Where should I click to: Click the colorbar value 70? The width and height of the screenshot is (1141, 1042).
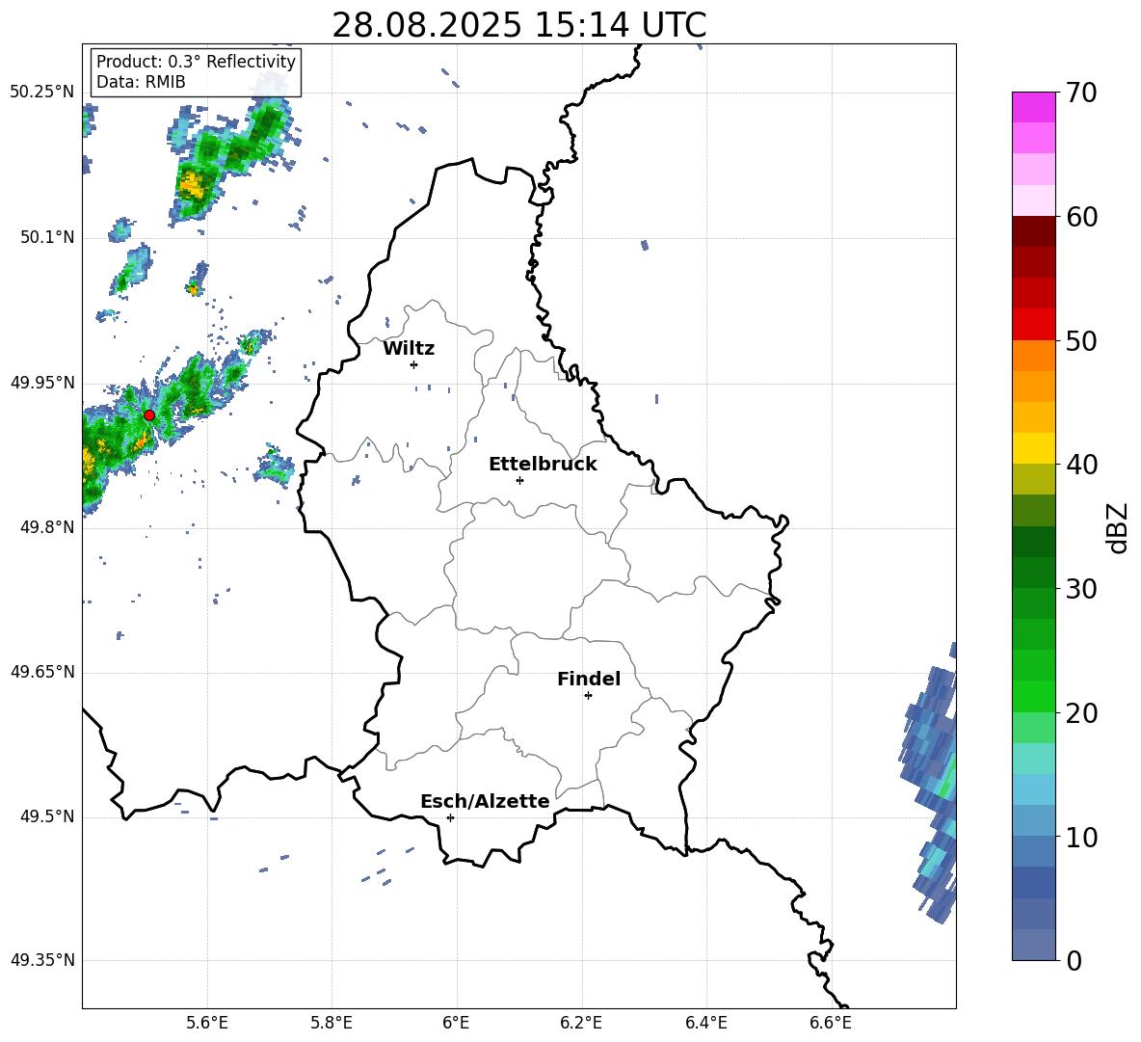(1081, 93)
